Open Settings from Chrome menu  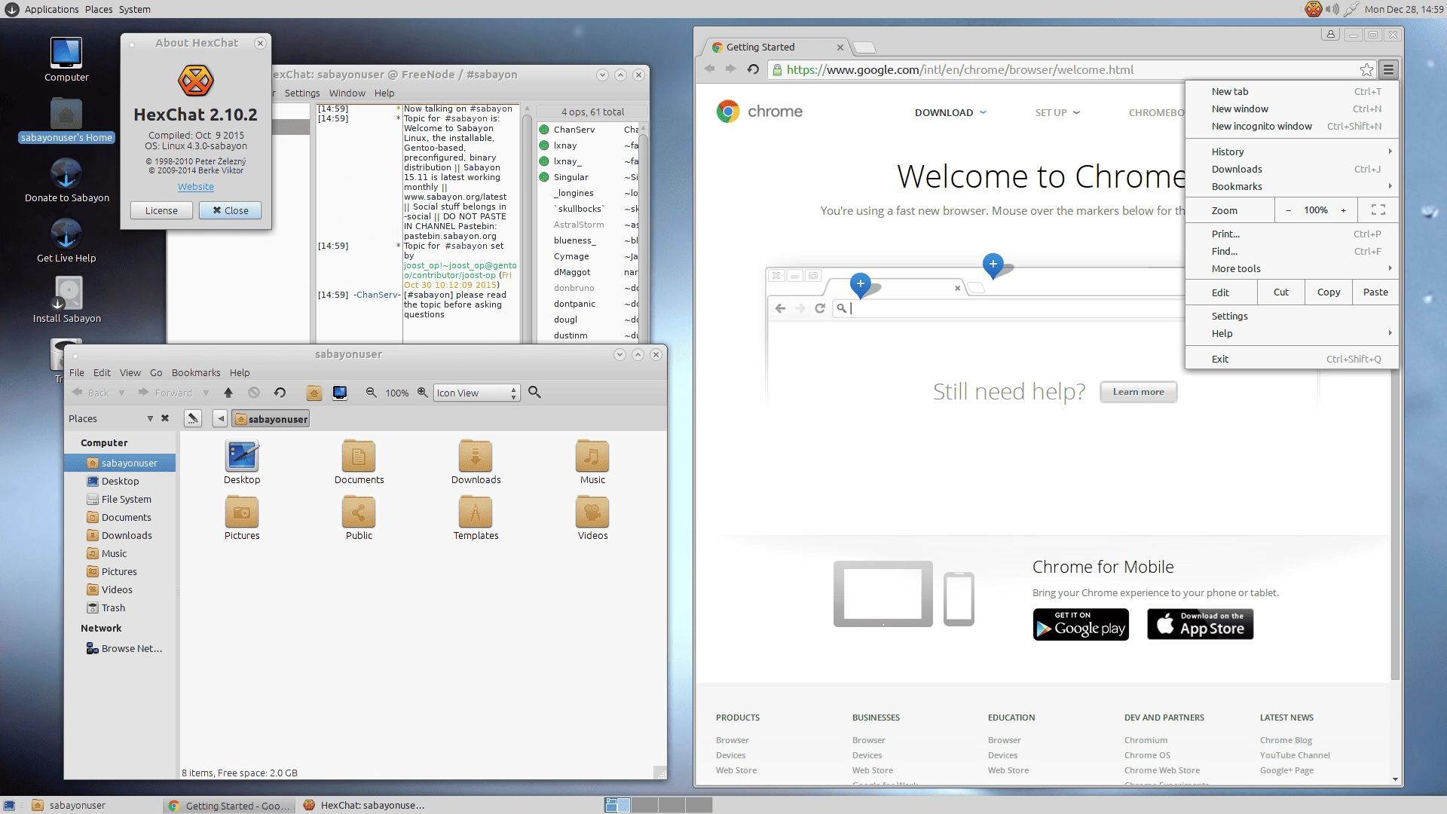(1292, 316)
